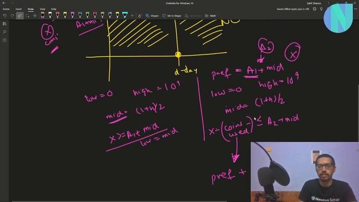Pick the orange-red pen

tap(58, 15)
